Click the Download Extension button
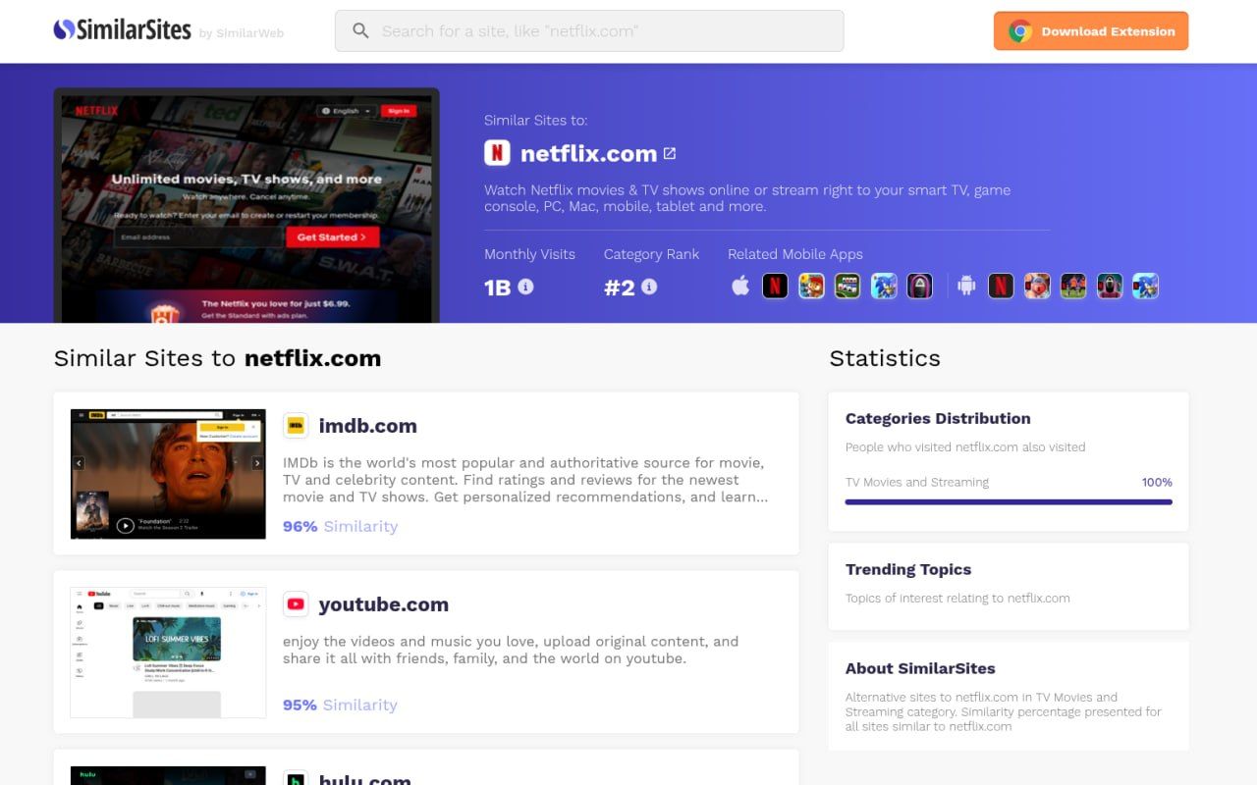 (x=1091, y=31)
